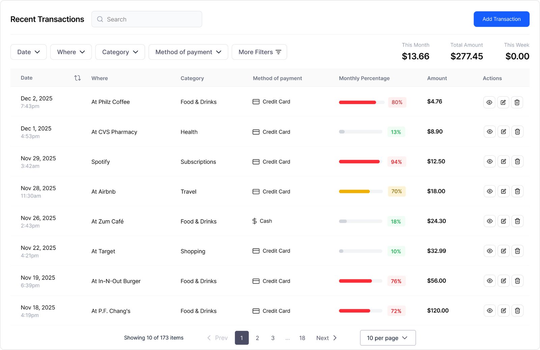
Task: View the CVS Pharmacy transaction
Action: 489,132
